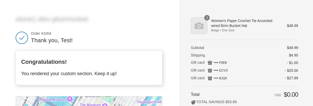Click the quantity badge on product image
This screenshot has width=313, height=106.
[207, 18]
